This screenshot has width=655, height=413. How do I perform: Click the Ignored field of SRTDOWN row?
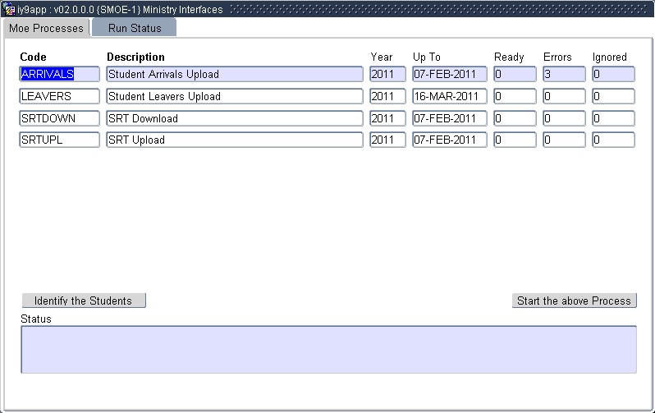point(613,118)
